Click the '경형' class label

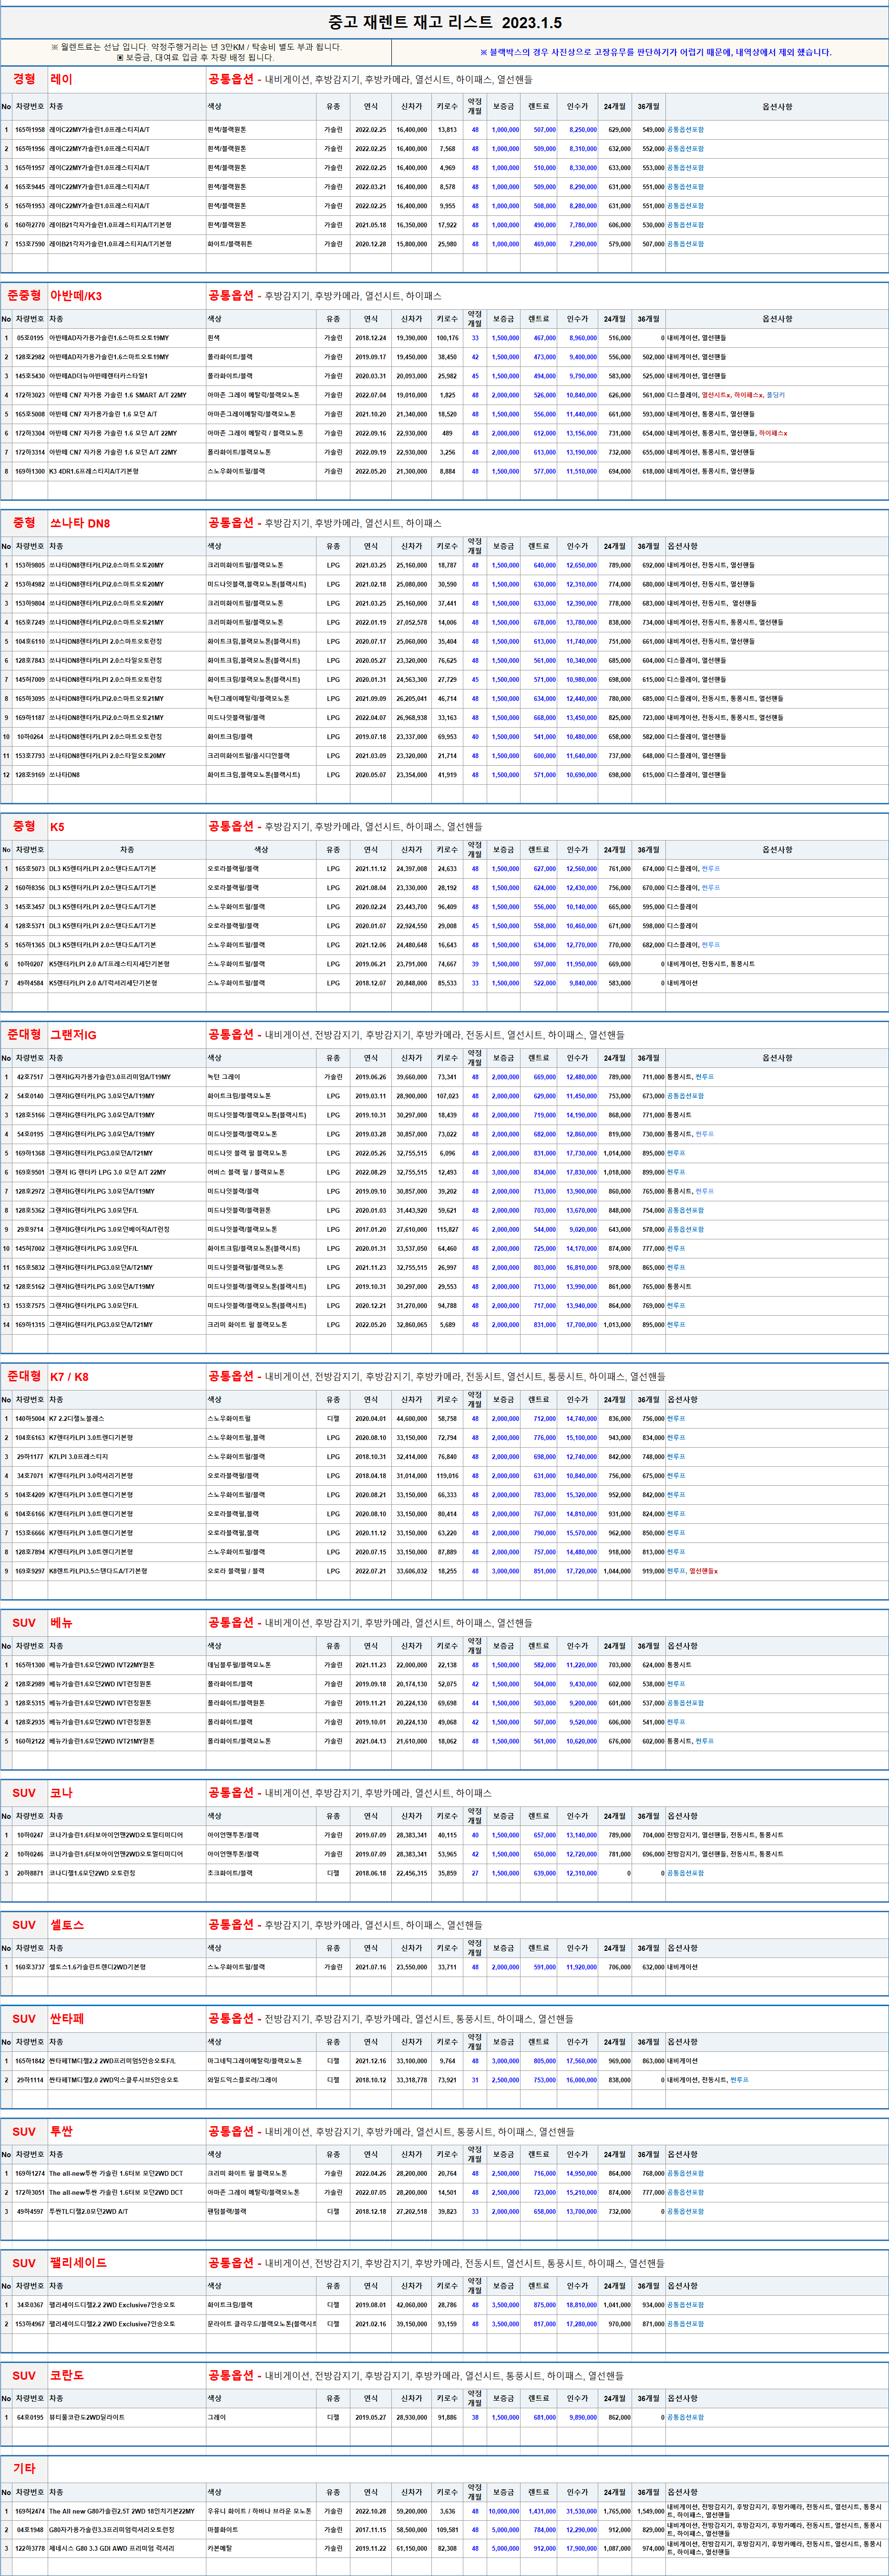tap(24, 79)
